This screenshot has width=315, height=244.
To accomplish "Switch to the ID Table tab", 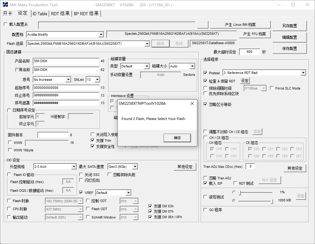I will click(40, 14).
